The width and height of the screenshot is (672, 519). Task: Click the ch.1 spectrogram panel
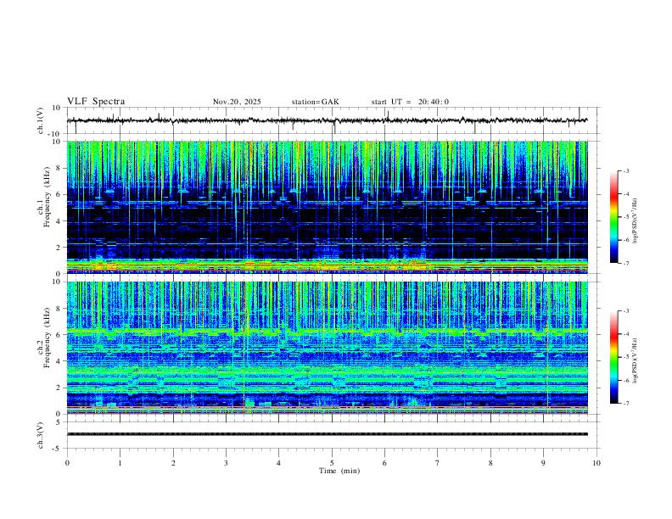(x=328, y=207)
